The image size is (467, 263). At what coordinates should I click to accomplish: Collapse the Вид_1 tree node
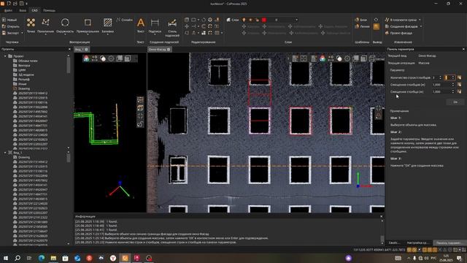[5, 153]
